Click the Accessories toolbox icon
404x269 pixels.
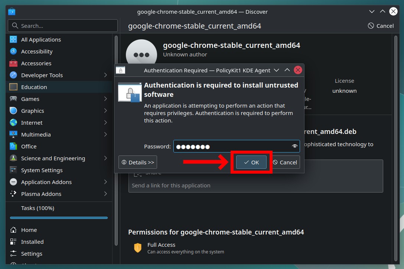13,63
